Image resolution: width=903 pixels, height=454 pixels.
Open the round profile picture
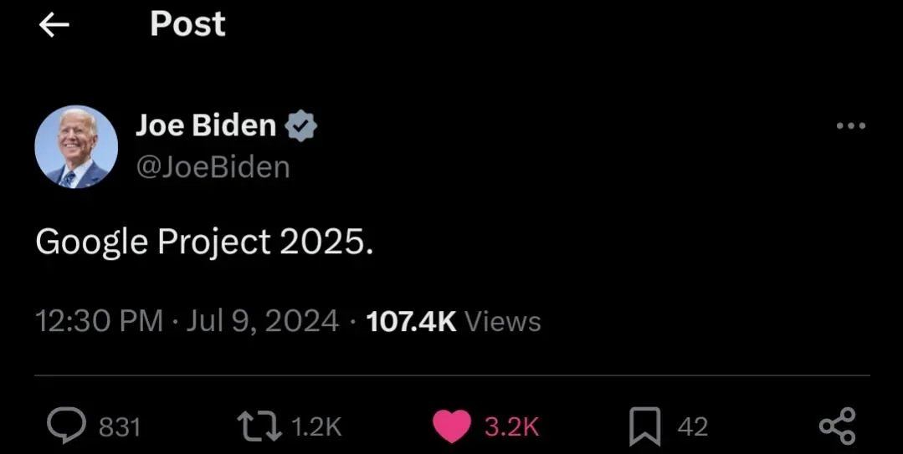point(76,146)
